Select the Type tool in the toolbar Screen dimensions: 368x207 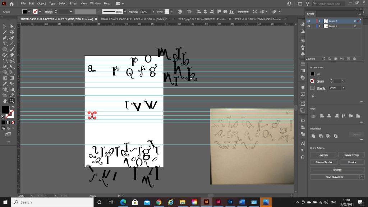click(5, 43)
